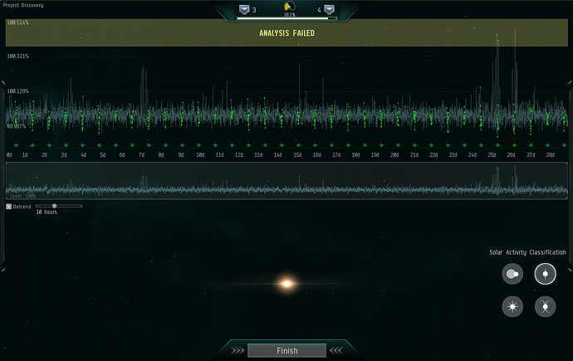The width and height of the screenshot is (573, 361).
Task: Choose the magnetic field lines classification icon
Action: 546,306
